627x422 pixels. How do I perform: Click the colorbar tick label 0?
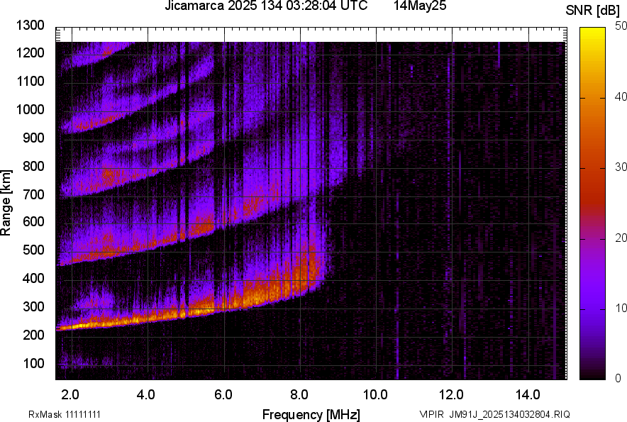[x=618, y=379]
